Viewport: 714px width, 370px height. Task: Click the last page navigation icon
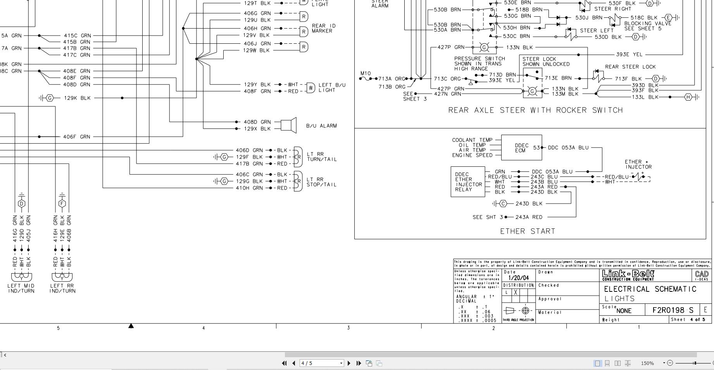(x=358, y=363)
